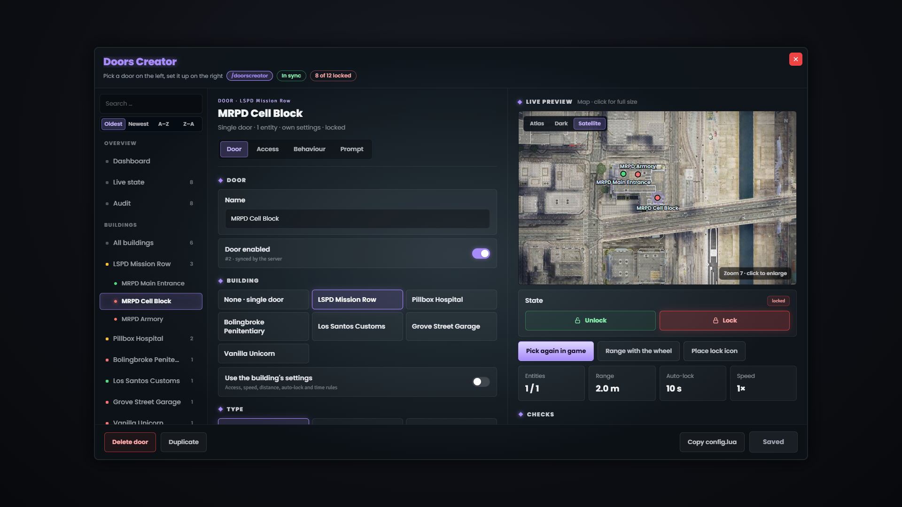This screenshot has width=902, height=507.
Task: Delete the current door
Action: pos(130,442)
